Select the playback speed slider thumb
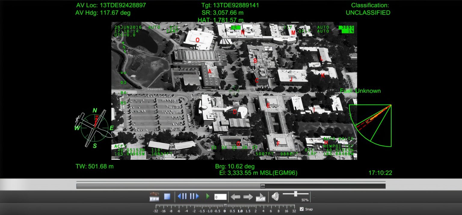The height and width of the screenshot is (215, 462). point(226,205)
